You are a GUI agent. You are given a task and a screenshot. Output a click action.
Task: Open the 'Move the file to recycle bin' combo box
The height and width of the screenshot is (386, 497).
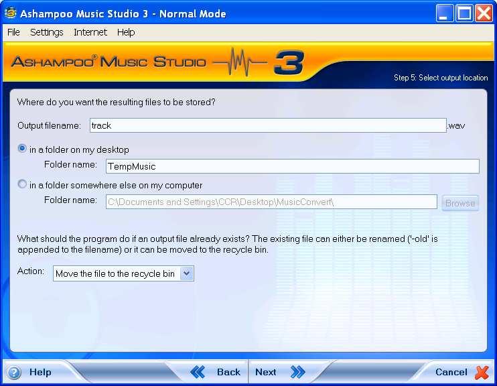[116, 273]
